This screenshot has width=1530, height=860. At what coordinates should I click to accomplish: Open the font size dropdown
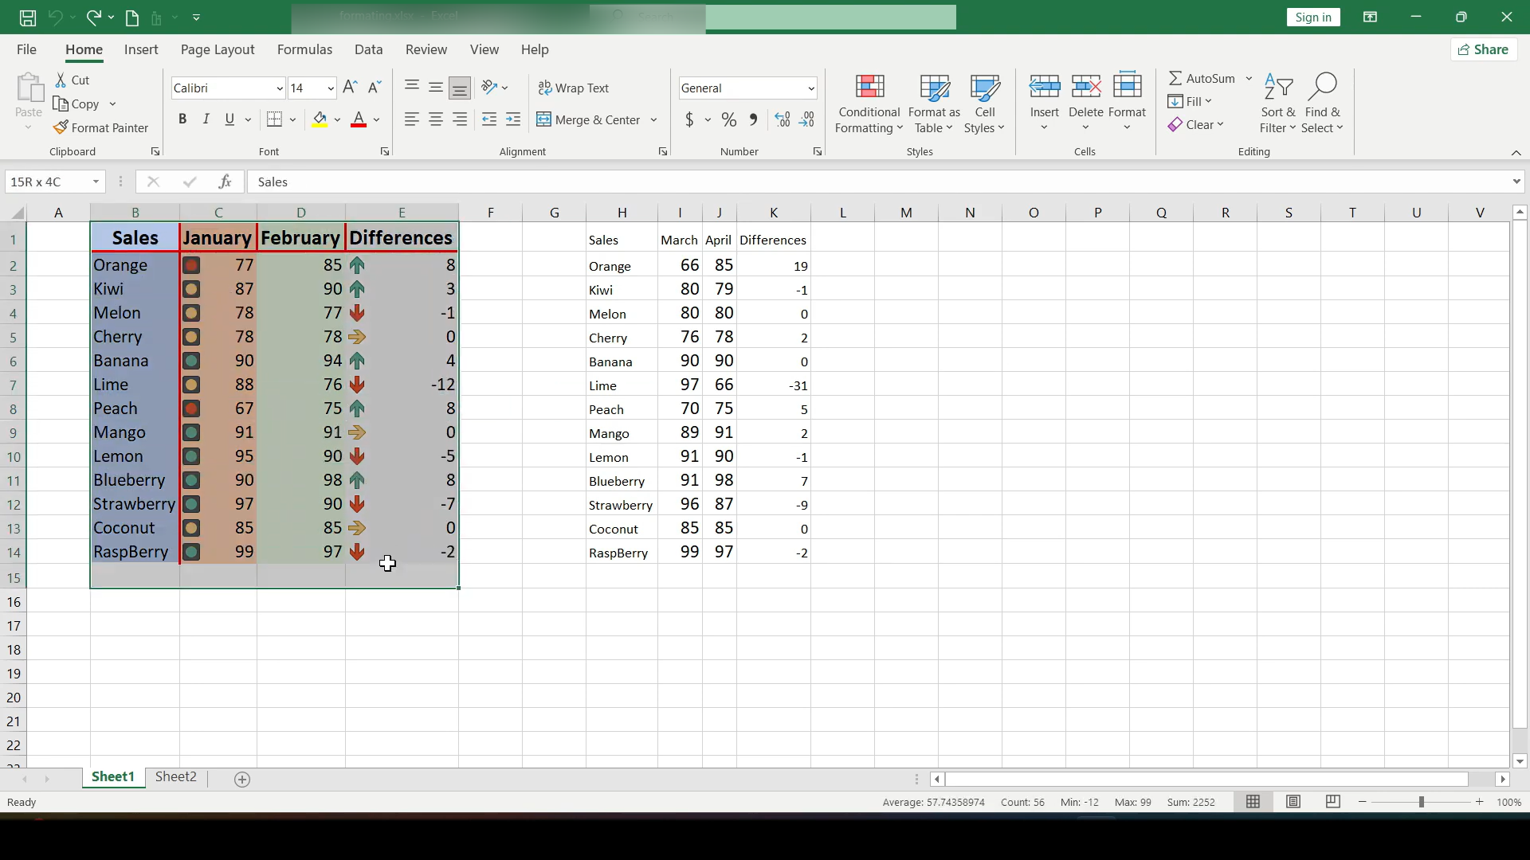point(331,88)
